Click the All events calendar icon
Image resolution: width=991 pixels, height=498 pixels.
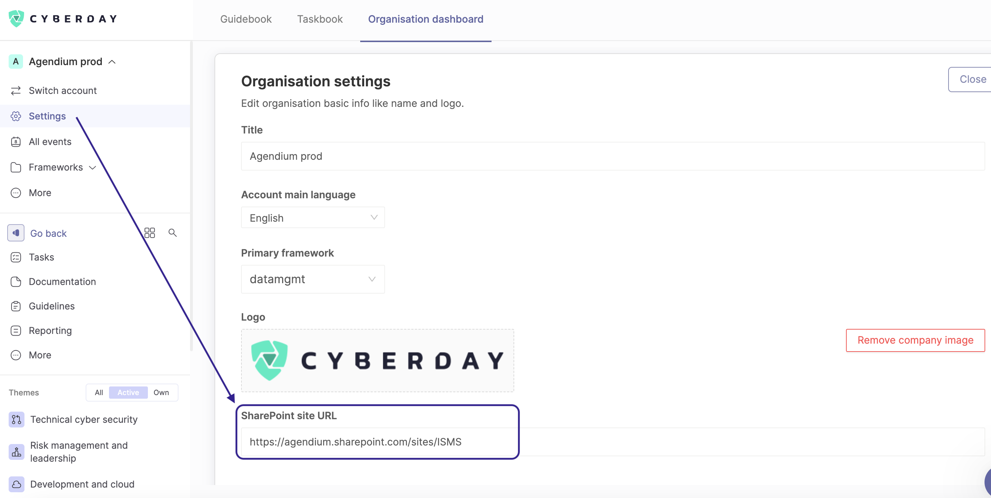click(16, 142)
